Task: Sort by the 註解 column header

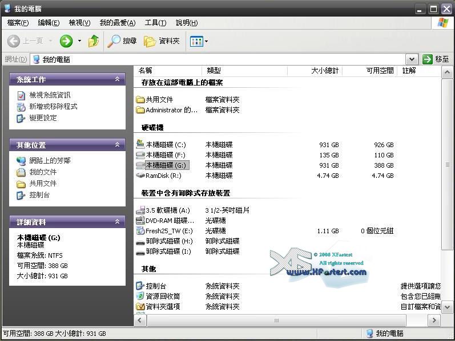Action: coord(418,71)
